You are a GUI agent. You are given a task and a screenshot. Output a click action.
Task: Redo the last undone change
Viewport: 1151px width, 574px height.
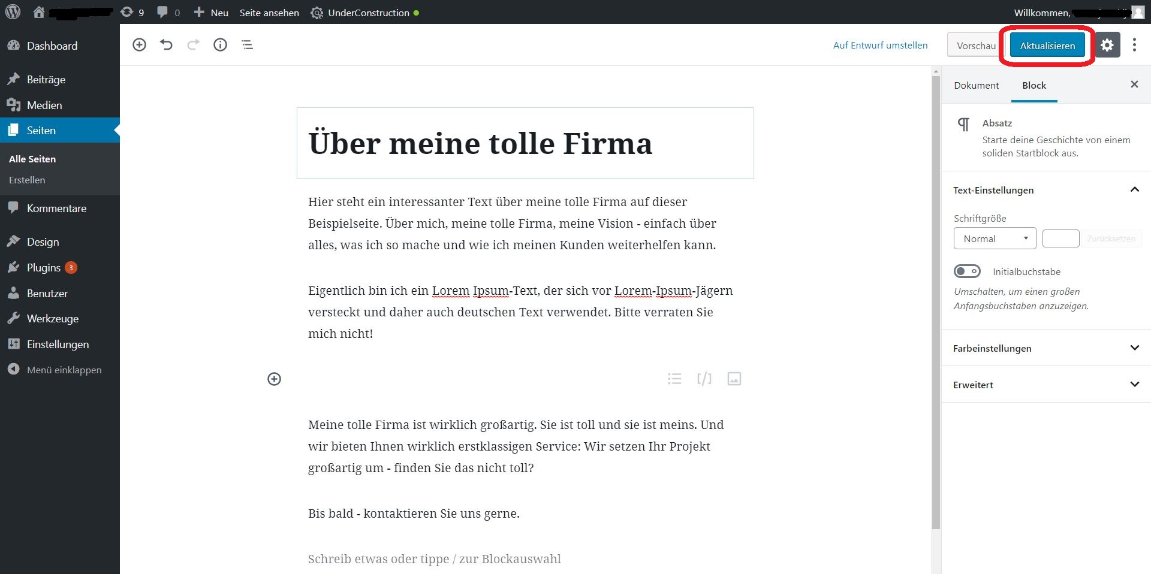coord(193,45)
